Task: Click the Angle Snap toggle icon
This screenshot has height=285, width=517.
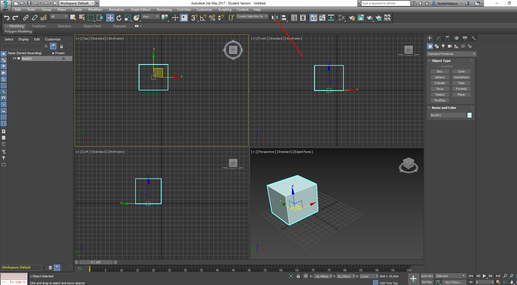Action: click(203, 18)
